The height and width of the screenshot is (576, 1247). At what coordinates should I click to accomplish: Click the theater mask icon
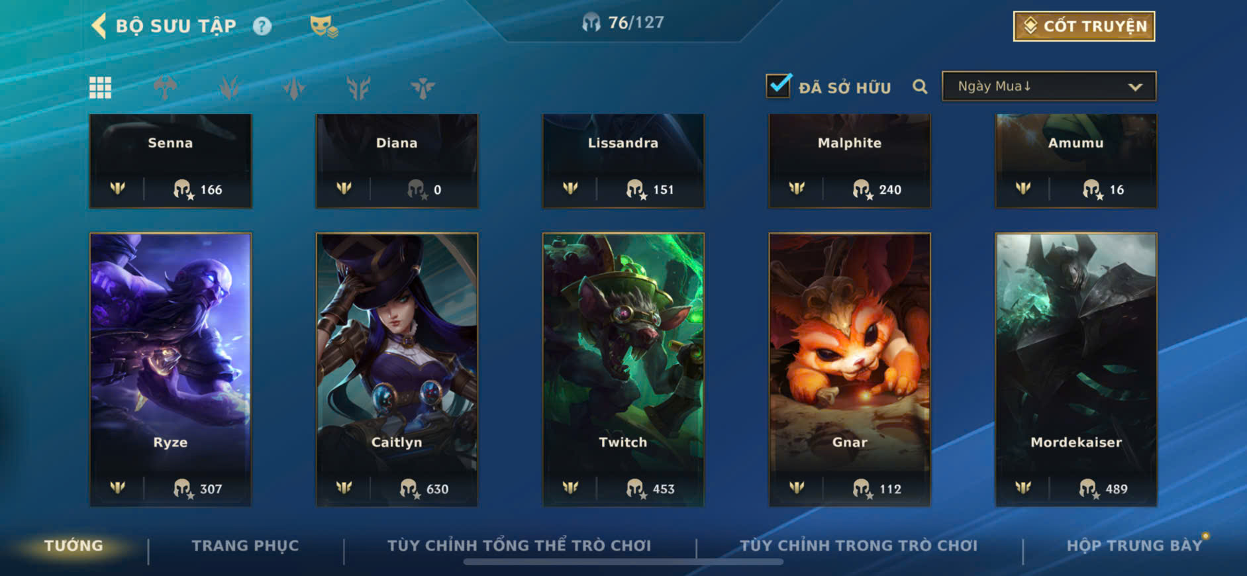(x=324, y=26)
